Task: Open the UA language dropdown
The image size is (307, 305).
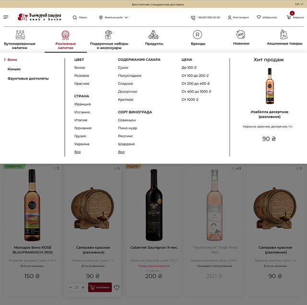Action: pyautogui.click(x=299, y=4)
